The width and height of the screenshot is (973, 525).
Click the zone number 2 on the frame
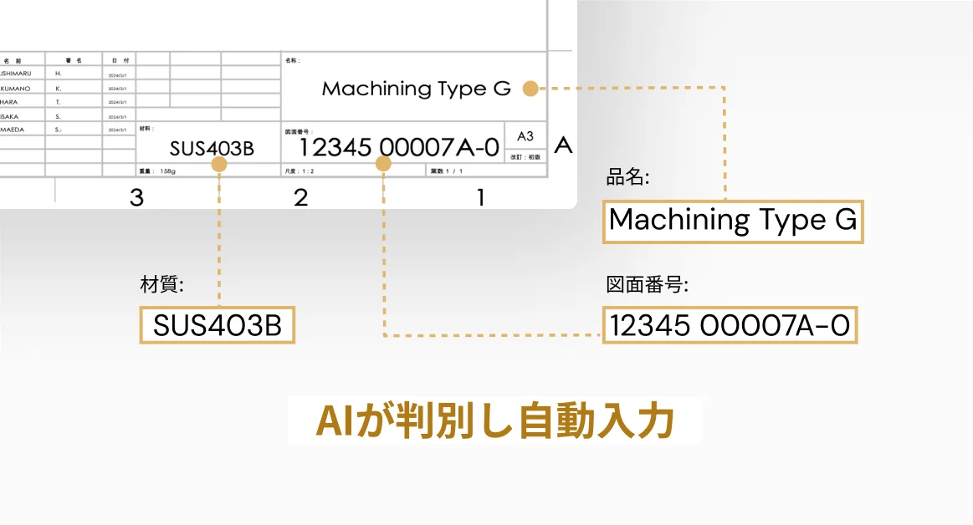click(x=301, y=197)
